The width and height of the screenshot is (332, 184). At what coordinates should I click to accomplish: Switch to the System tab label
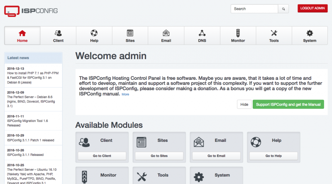coord(310,41)
